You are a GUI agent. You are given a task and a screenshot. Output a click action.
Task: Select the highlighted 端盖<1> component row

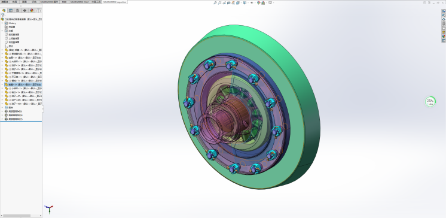click(x=23, y=84)
